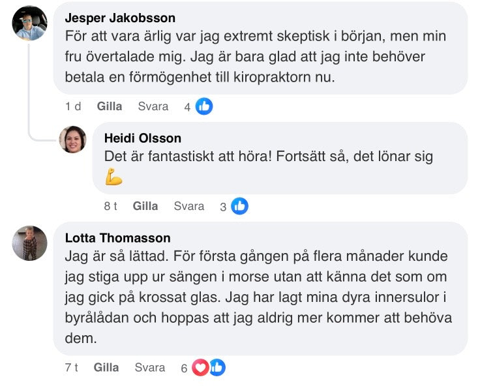Click the '8 t' timestamp on Heidi's reply
The height and width of the screenshot is (388, 480).
(110, 206)
